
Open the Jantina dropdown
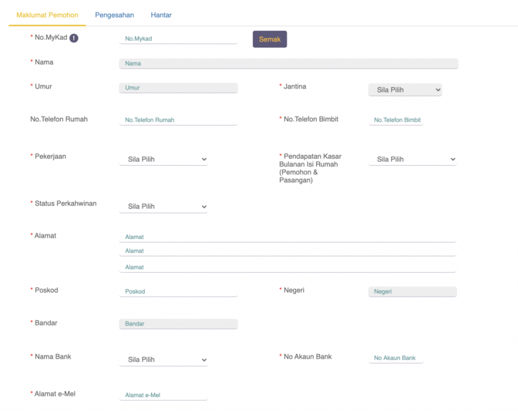pos(405,90)
